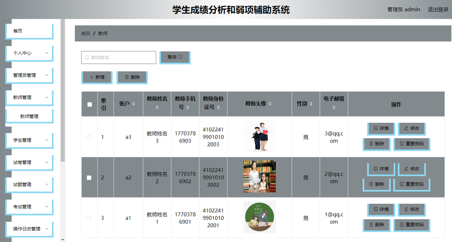452x242 pixels.
Task: Click the sidebar vertical scrollbar thumb
Action: (x=63, y=90)
